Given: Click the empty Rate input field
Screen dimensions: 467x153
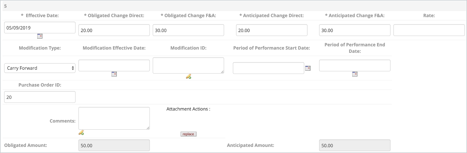Looking at the screenshot, I should point(429,30).
